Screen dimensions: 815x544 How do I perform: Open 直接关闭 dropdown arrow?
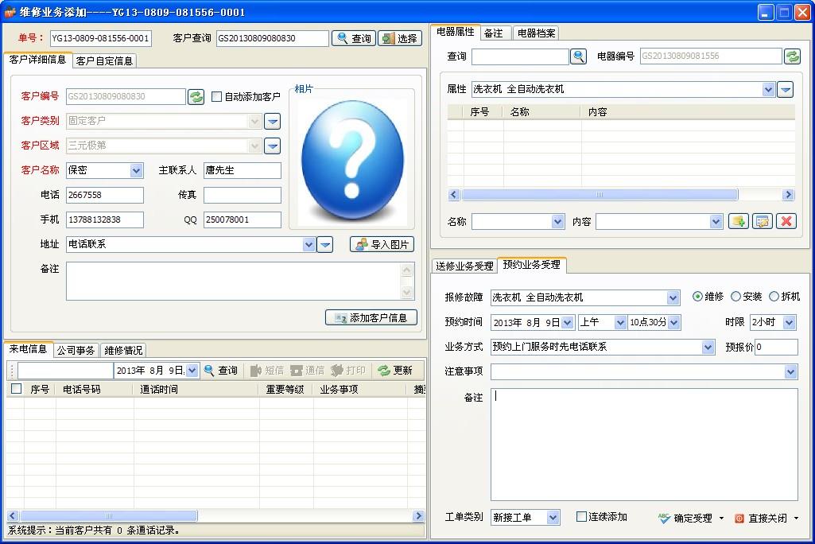click(796, 518)
